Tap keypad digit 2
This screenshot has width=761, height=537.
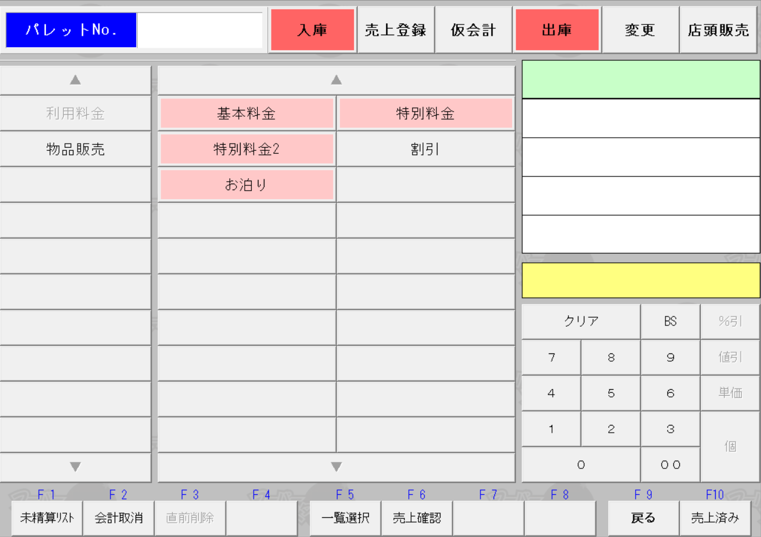pos(611,429)
